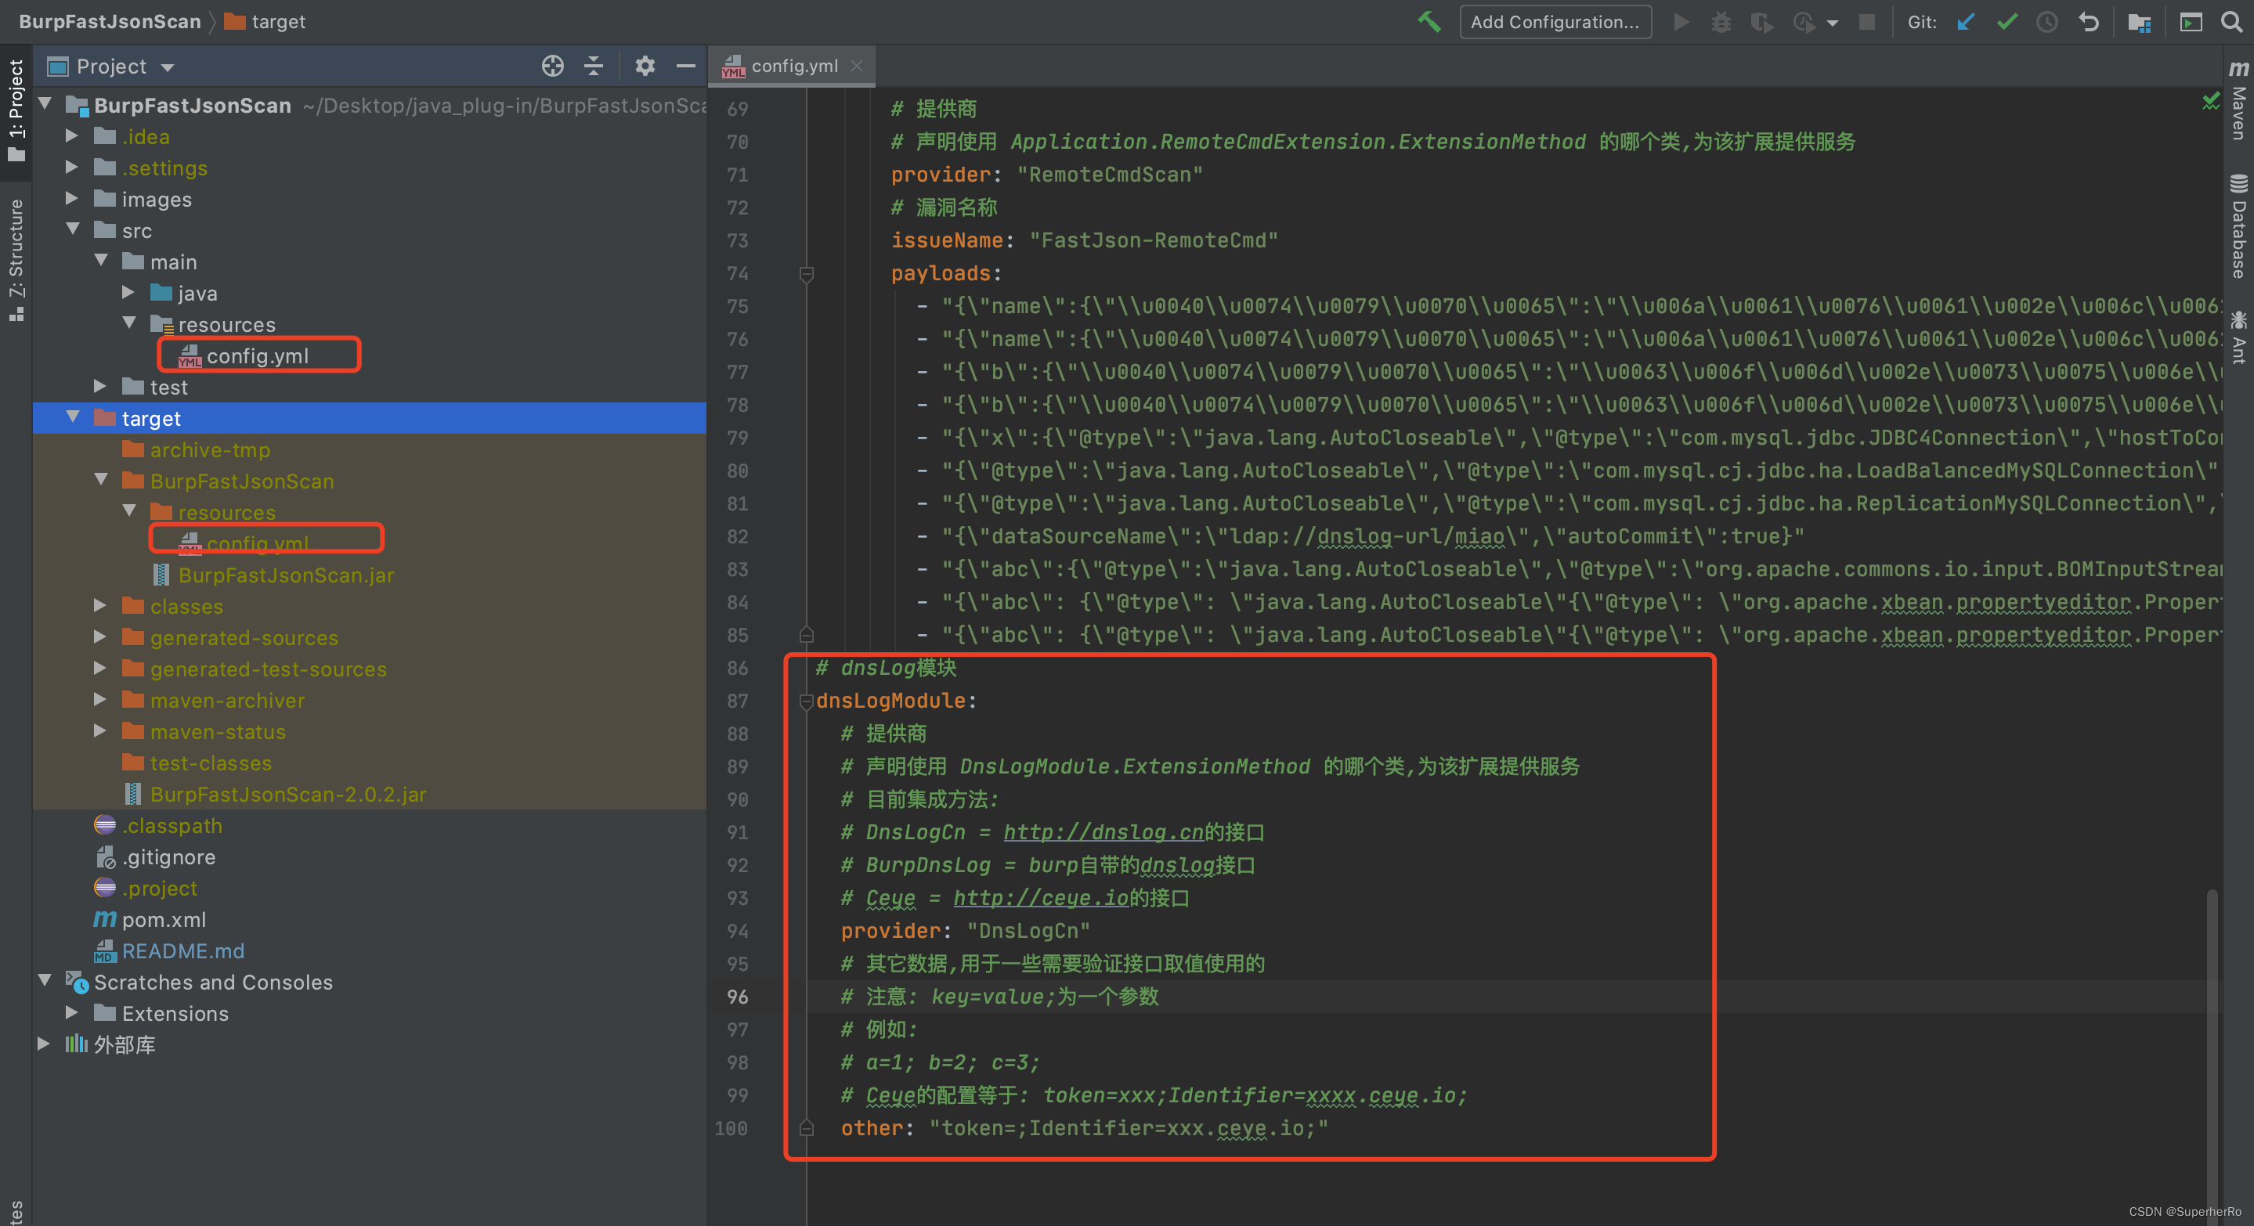Click Add Configuration in the toolbar
Image resolution: width=2254 pixels, height=1226 pixels.
pos(1555,22)
